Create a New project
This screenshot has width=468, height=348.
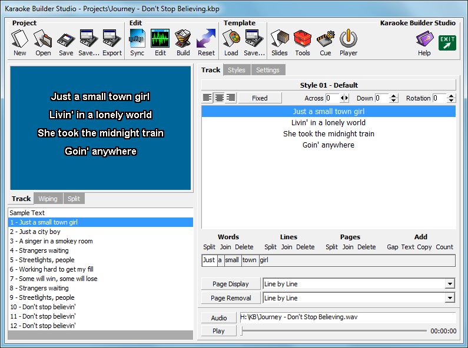[19, 42]
